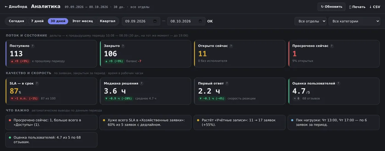Click the ЧТО ВАЖНО section heading
This screenshot has width=385, height=151.
pos(18,110)
